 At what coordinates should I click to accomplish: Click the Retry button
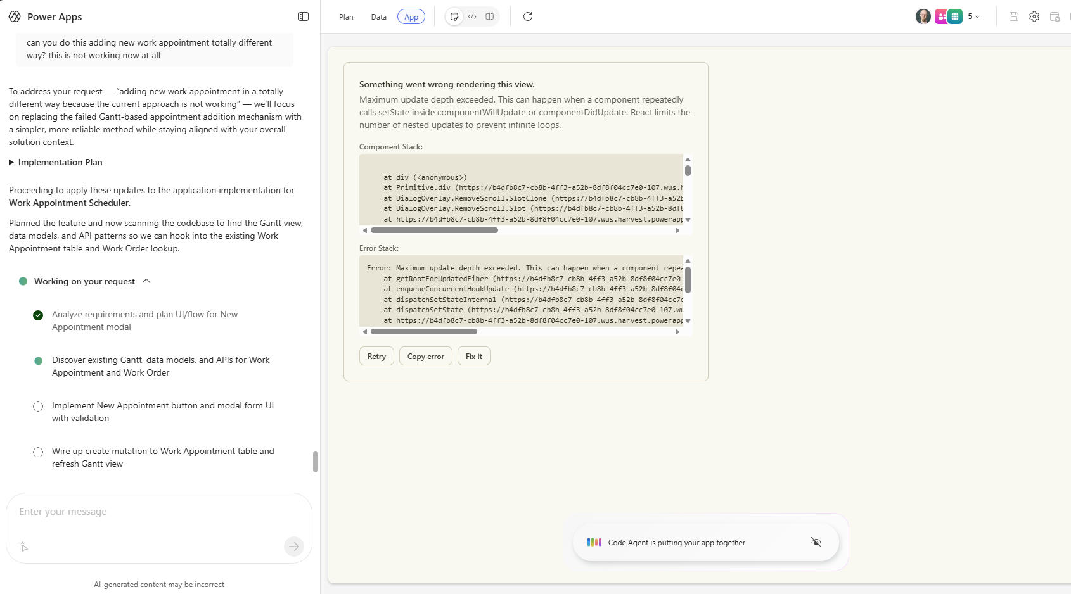[376, 357]
